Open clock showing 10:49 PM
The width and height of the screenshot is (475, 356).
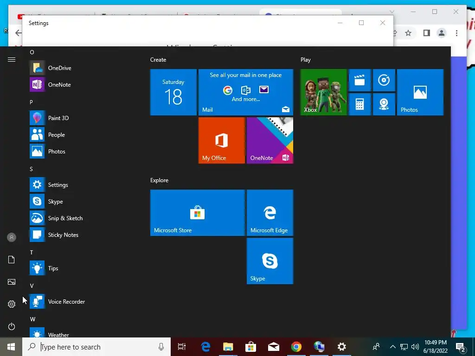click(436, 347)
